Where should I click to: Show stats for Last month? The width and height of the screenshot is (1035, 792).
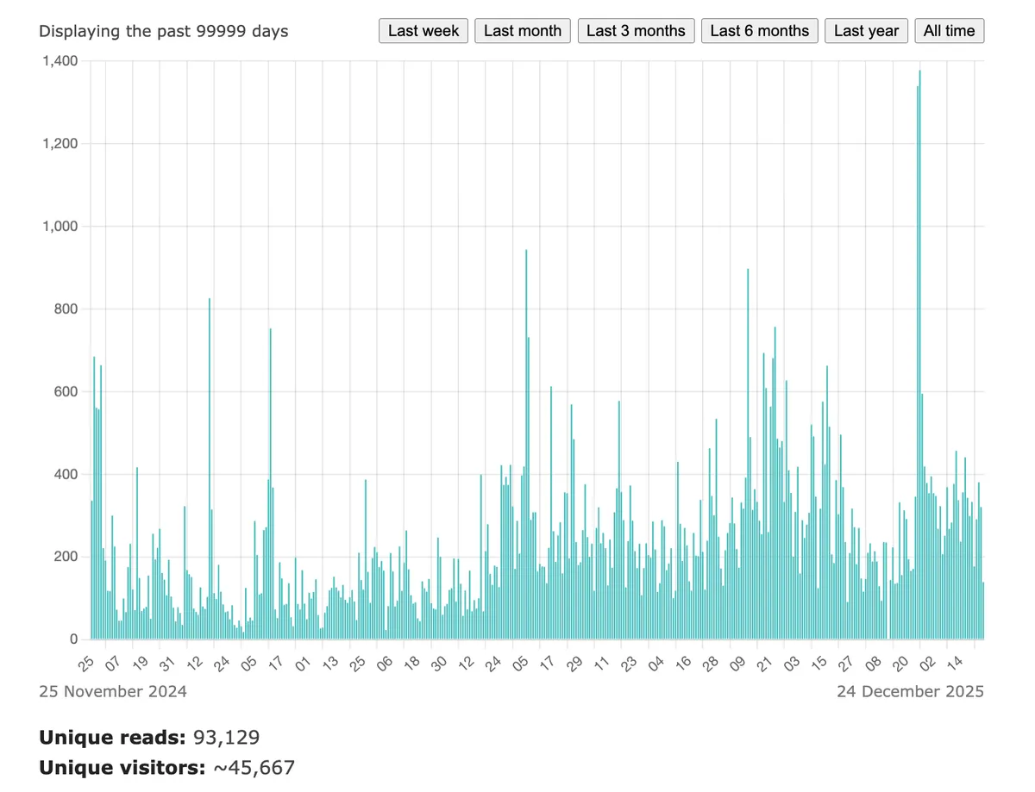(x=522, y=31)
